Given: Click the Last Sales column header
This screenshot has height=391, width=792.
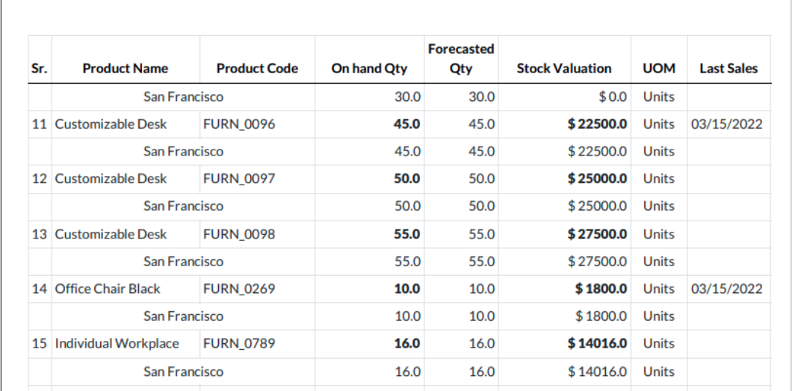Looking at the screenshot, I should pyautogui.click(x=728, y=69).
